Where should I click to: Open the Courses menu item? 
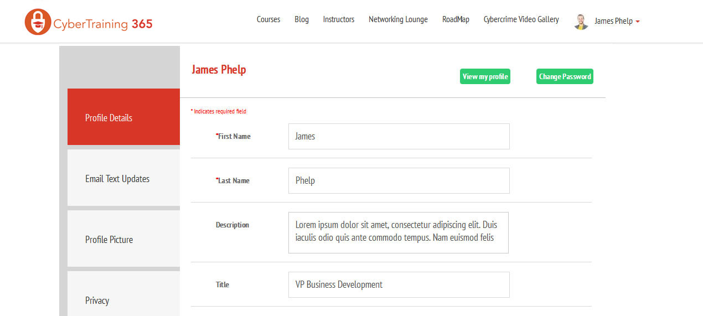tap(268, 19)
